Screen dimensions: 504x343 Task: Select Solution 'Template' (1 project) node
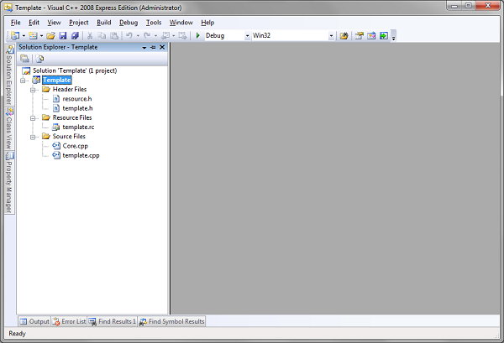(75, 70)
